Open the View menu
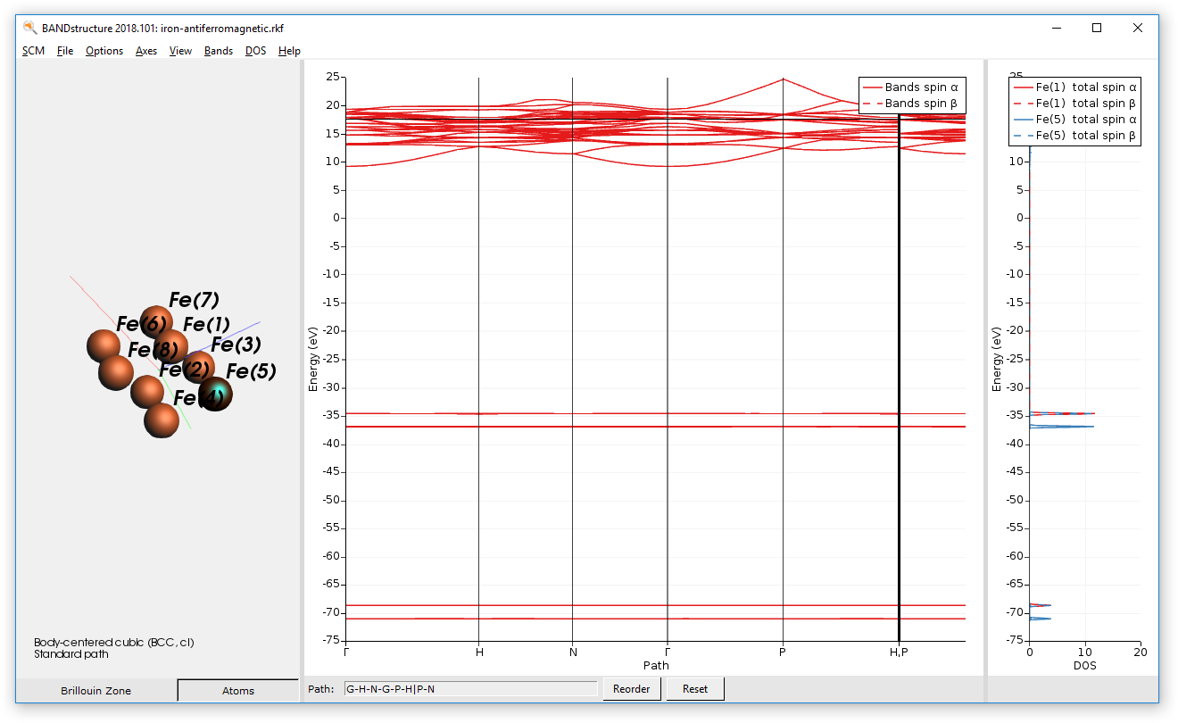The width and height of the screenshot is (1178, 723). [x=180, y=51]
